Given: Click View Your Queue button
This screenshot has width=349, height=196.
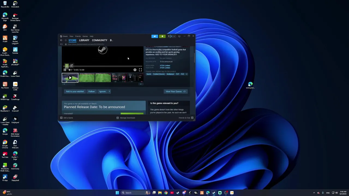Looking at the screenshot, I should 176,91.
